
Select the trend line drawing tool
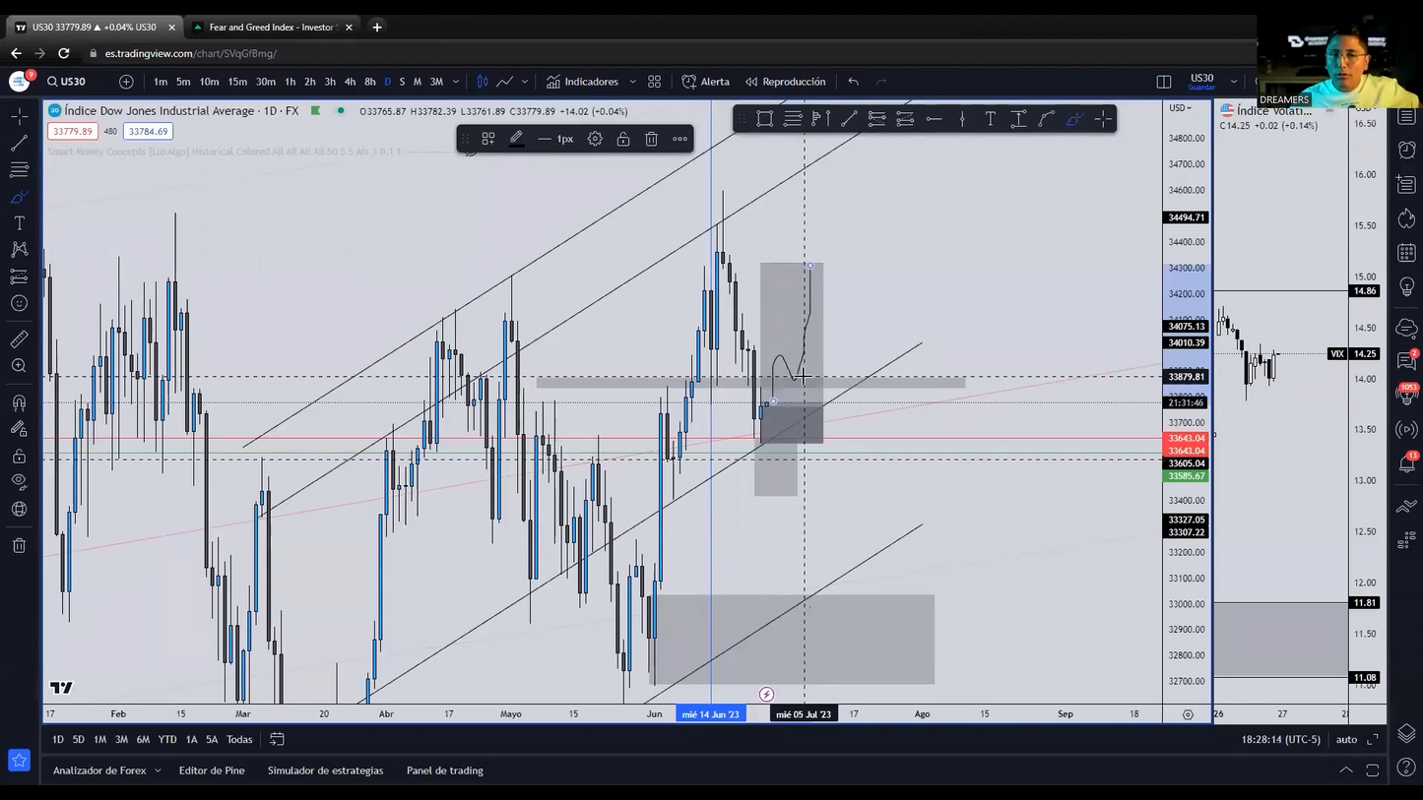pos(19,144)
